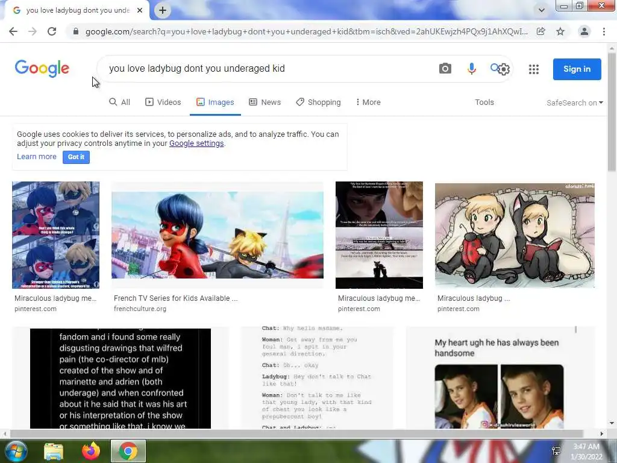Click the address bar URL
Screen dimensions: 617x463
(306, 31)
